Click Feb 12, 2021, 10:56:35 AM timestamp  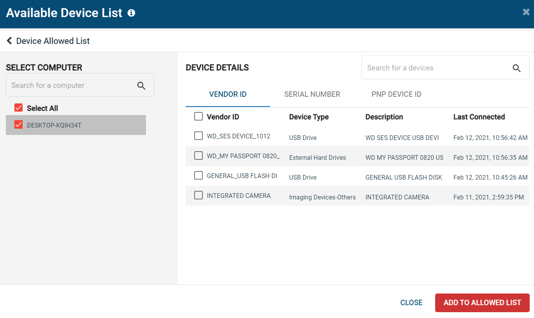click(490, 157)
